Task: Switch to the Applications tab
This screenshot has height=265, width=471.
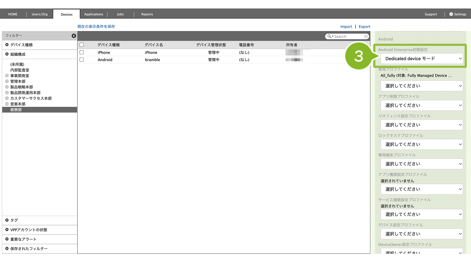Action: (94, 14)
